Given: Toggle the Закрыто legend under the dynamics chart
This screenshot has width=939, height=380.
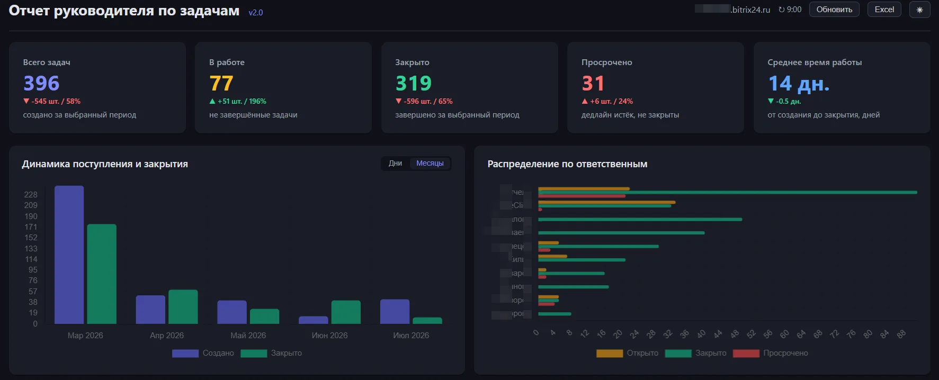Looking at the screenshot, I should [x=271, y=353].
